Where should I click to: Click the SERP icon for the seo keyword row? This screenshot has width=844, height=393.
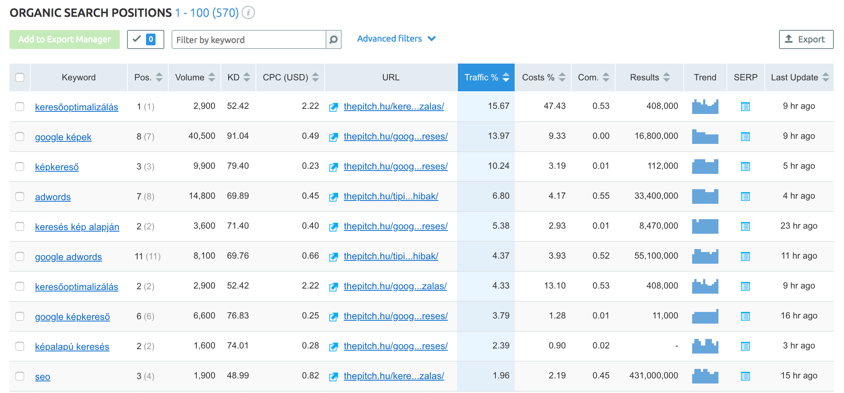[745, 375]
